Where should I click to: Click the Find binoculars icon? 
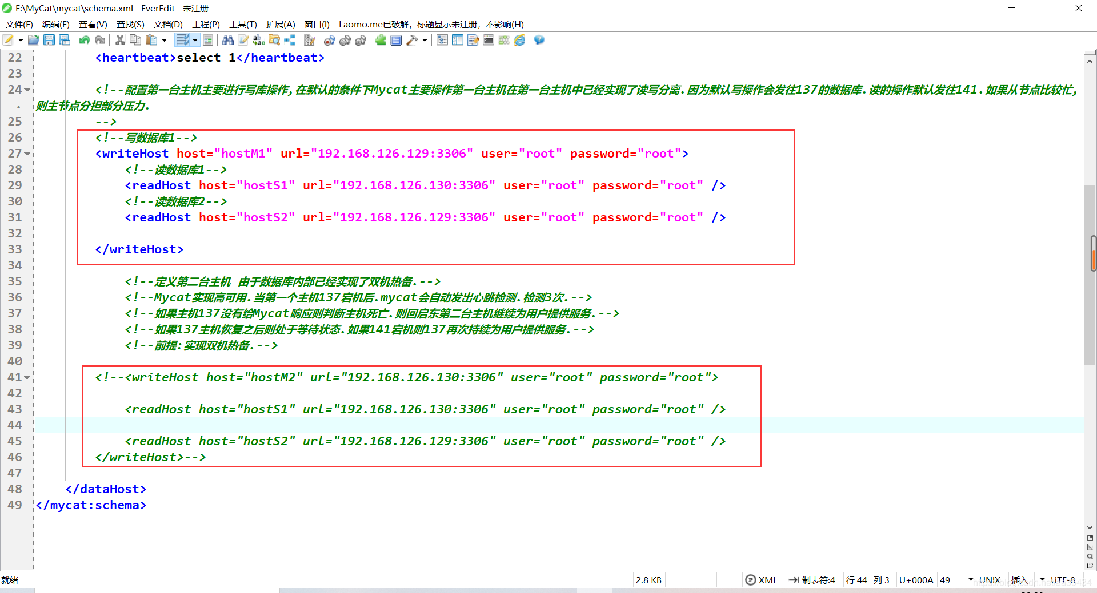coord(228,40)
